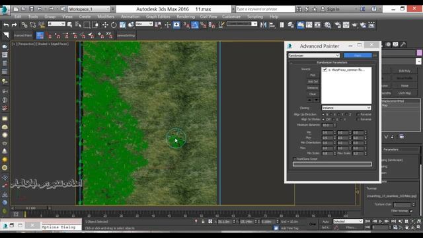Open the modifier list dropdown arrow
The height and width of the screenshot is (238, 423).
point(418,61)
